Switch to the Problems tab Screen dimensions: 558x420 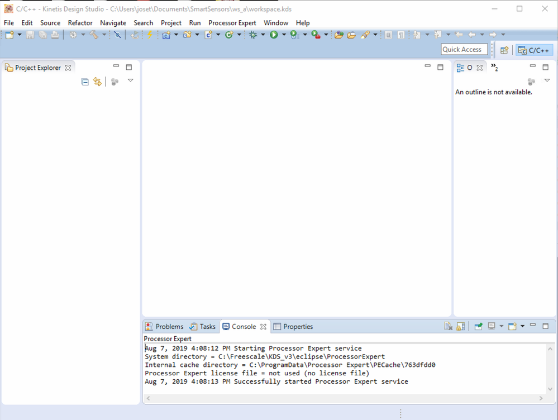(x=164, y=326)
